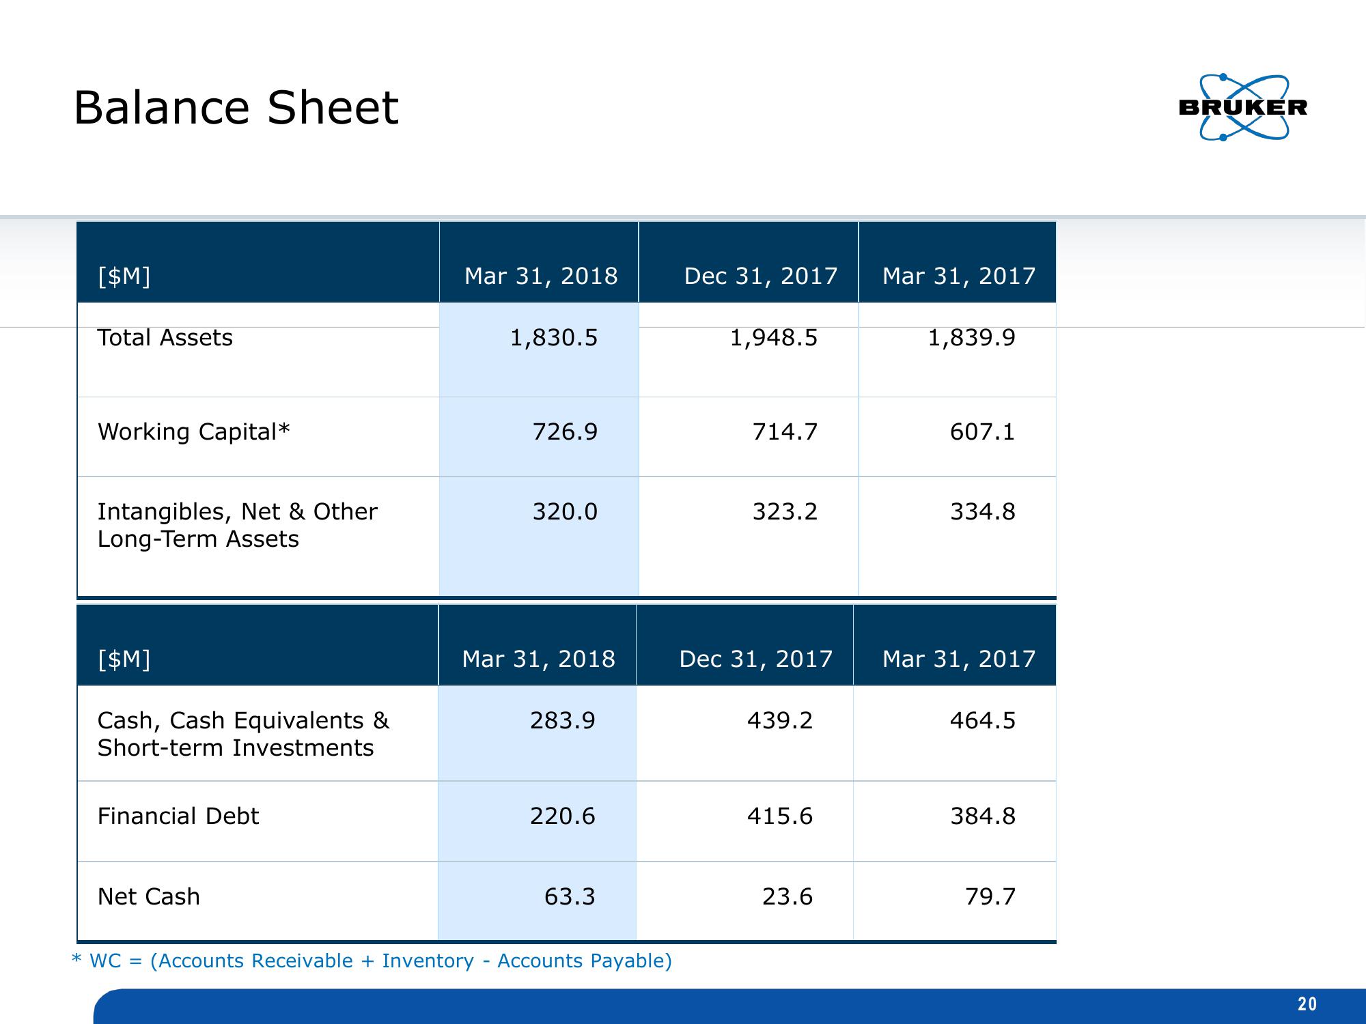Select Total Assets value 1,948.5
Screen dimensions: 1366x1024
coord(774,338)
